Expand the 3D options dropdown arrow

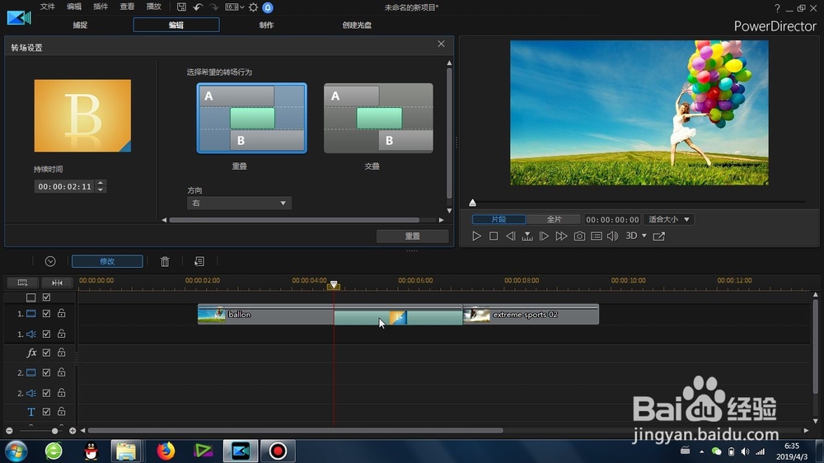pyautogui.click(x=644, y=236)
